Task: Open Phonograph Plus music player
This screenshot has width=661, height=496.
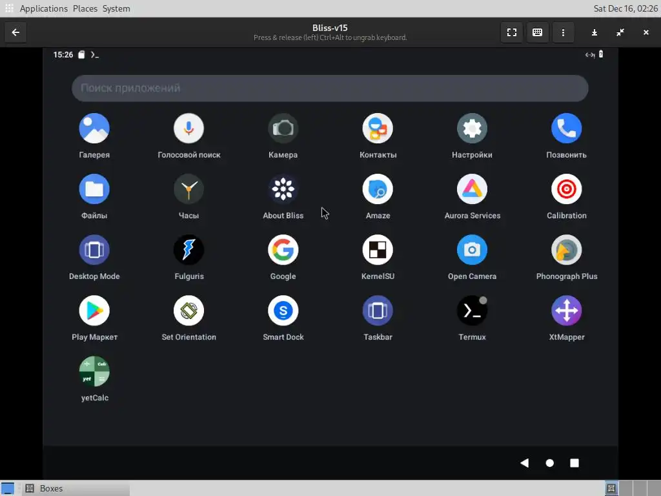Action: click(567, 250)
